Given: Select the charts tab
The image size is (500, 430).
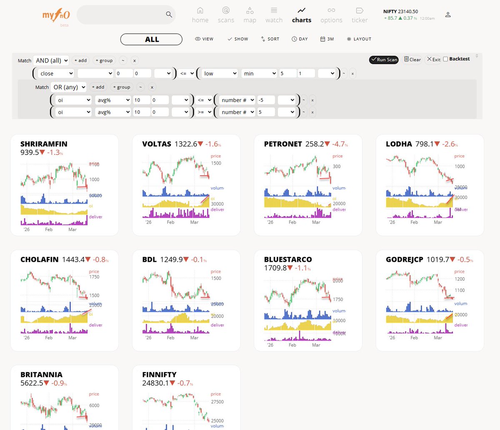Looking at the screenshot, I should (302, 15).
